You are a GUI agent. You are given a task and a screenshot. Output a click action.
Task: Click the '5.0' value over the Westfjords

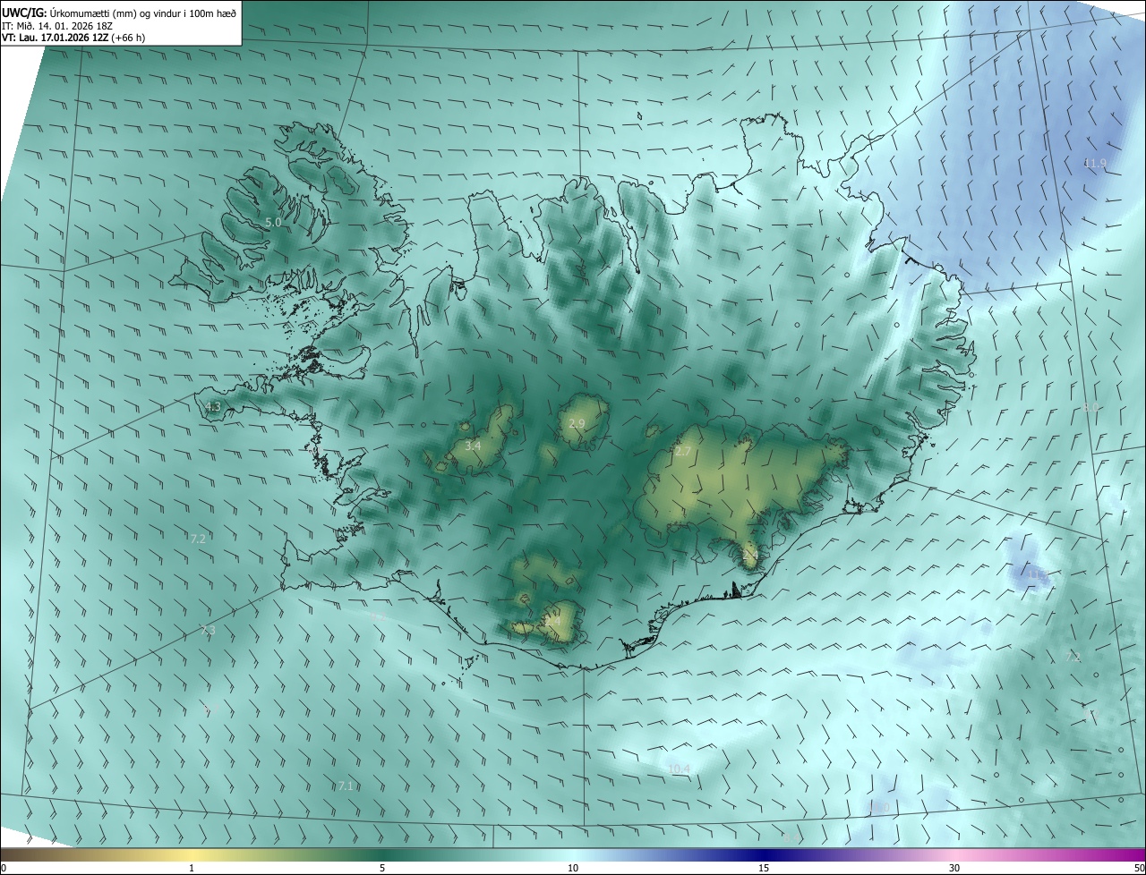pos(273,222)
